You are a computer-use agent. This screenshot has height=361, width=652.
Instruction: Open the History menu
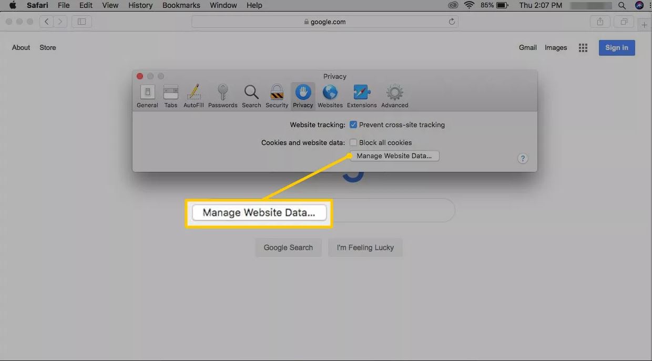140,5
